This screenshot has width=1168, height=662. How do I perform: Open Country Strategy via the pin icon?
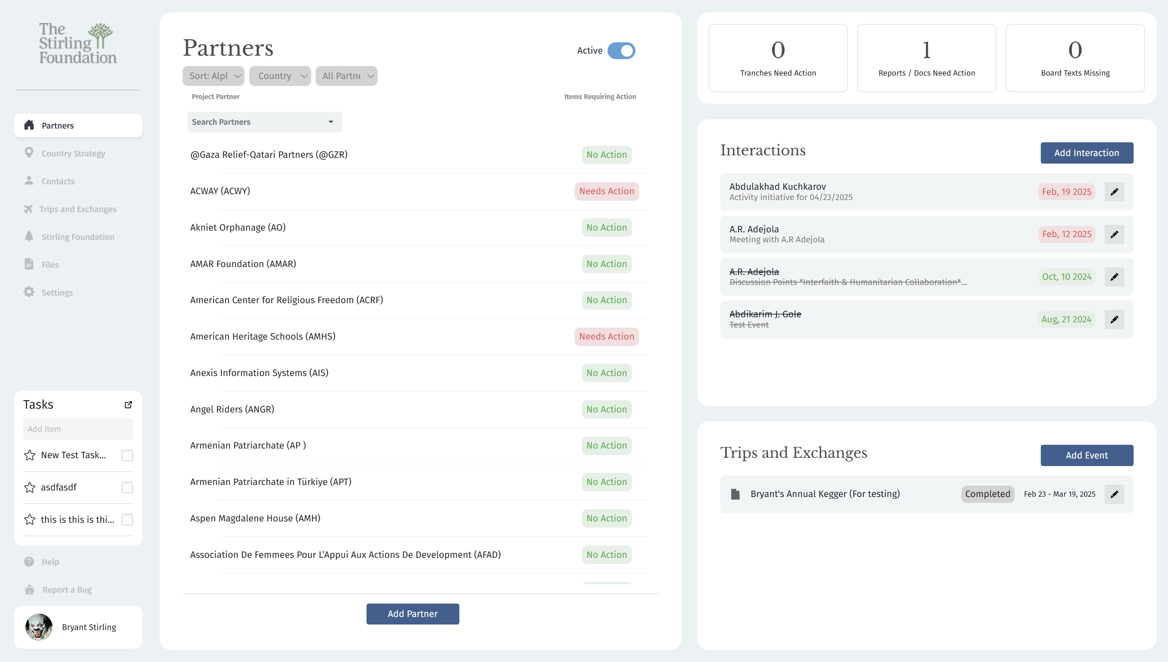(29, 153)
